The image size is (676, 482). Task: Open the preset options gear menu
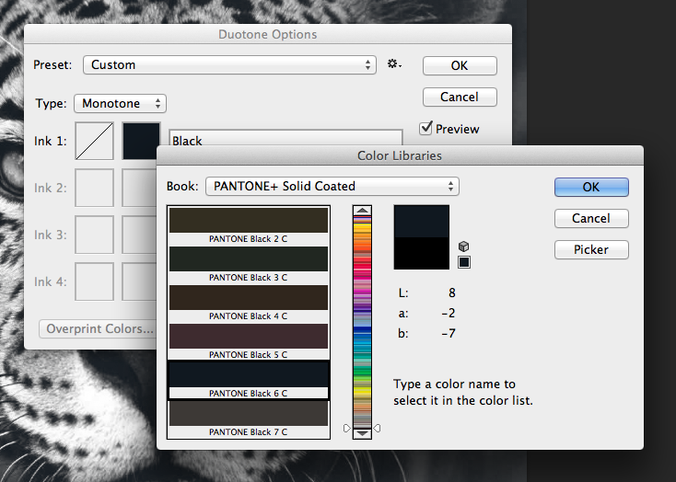(x=394, y=64)
